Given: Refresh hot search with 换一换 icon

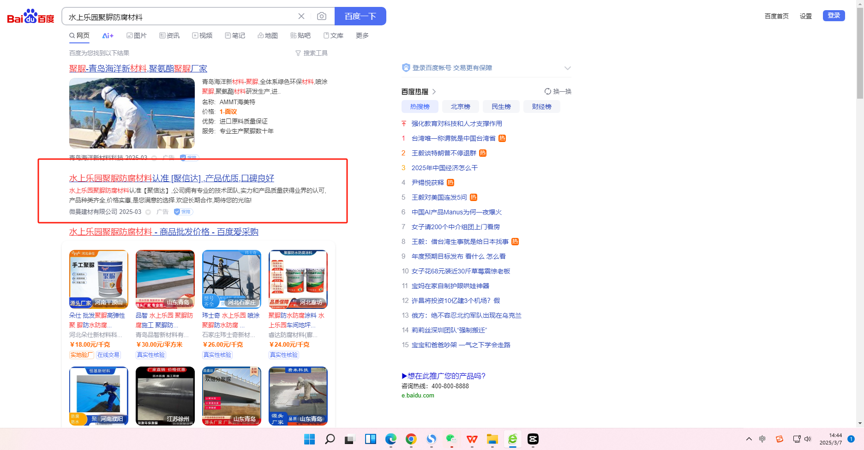Looking at the screenshot, I should pyautogui.click(x=548, y=91).
